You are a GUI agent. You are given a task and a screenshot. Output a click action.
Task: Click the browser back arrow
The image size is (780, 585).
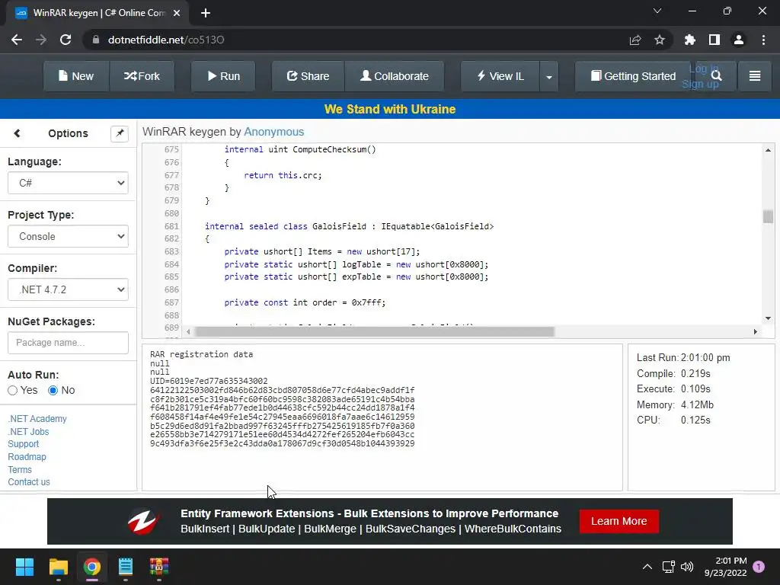(17, 40)
